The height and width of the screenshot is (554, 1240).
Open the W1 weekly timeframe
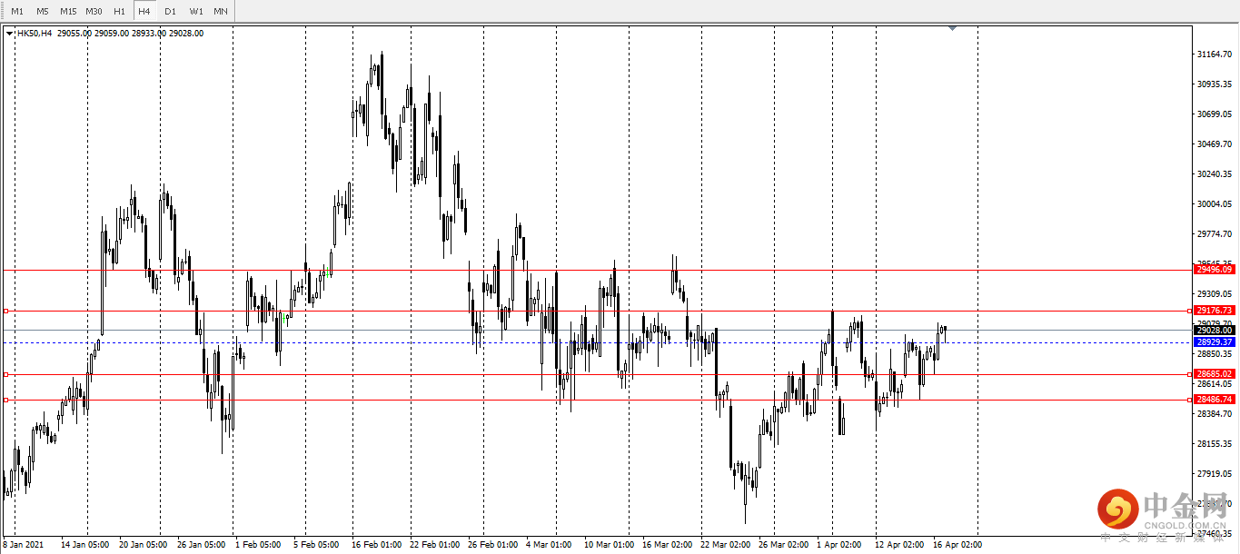pos(195,11)
